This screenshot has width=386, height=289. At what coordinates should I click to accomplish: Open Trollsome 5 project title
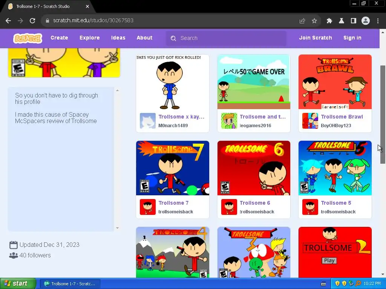point(336,203)
